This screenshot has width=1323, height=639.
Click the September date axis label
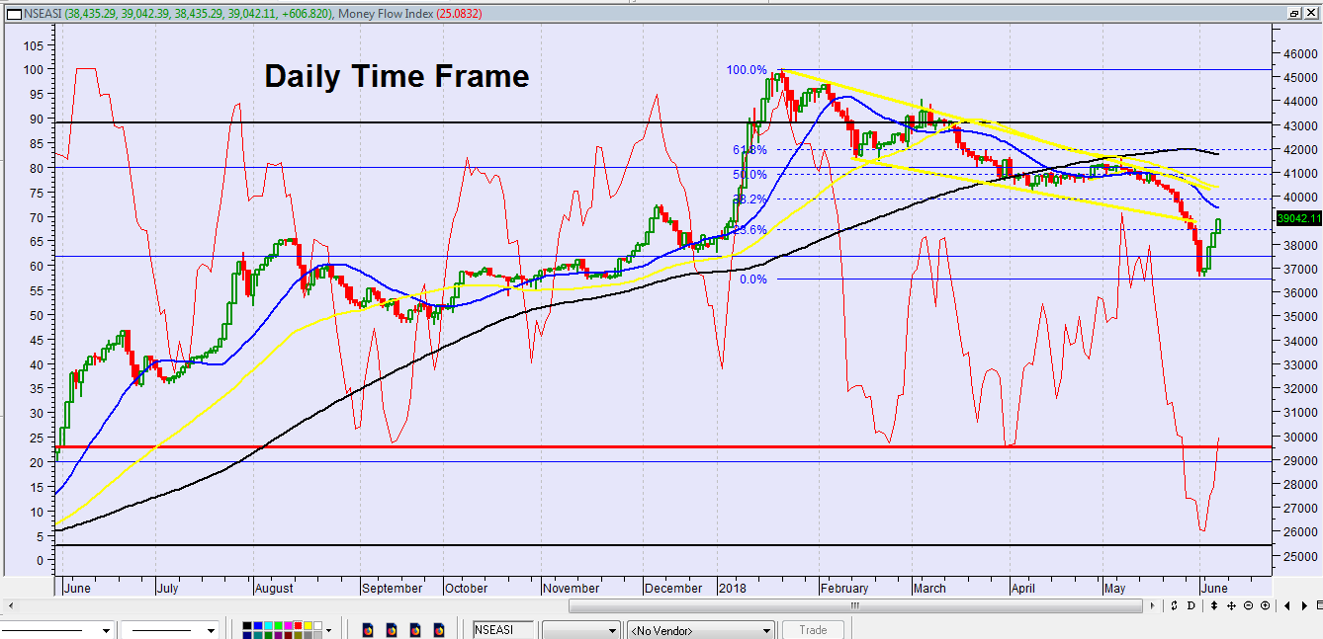[x=392, y=588]
